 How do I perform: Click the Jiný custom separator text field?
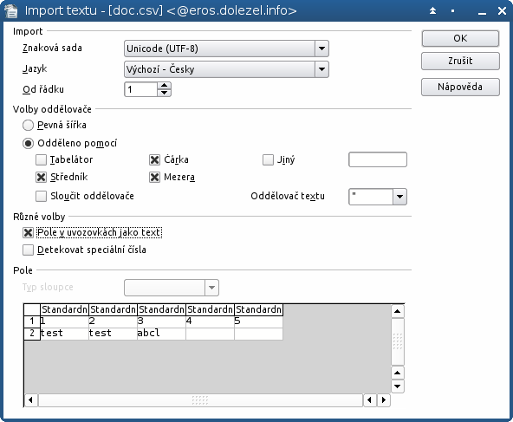pyautogui.click(x=378, y=159)
